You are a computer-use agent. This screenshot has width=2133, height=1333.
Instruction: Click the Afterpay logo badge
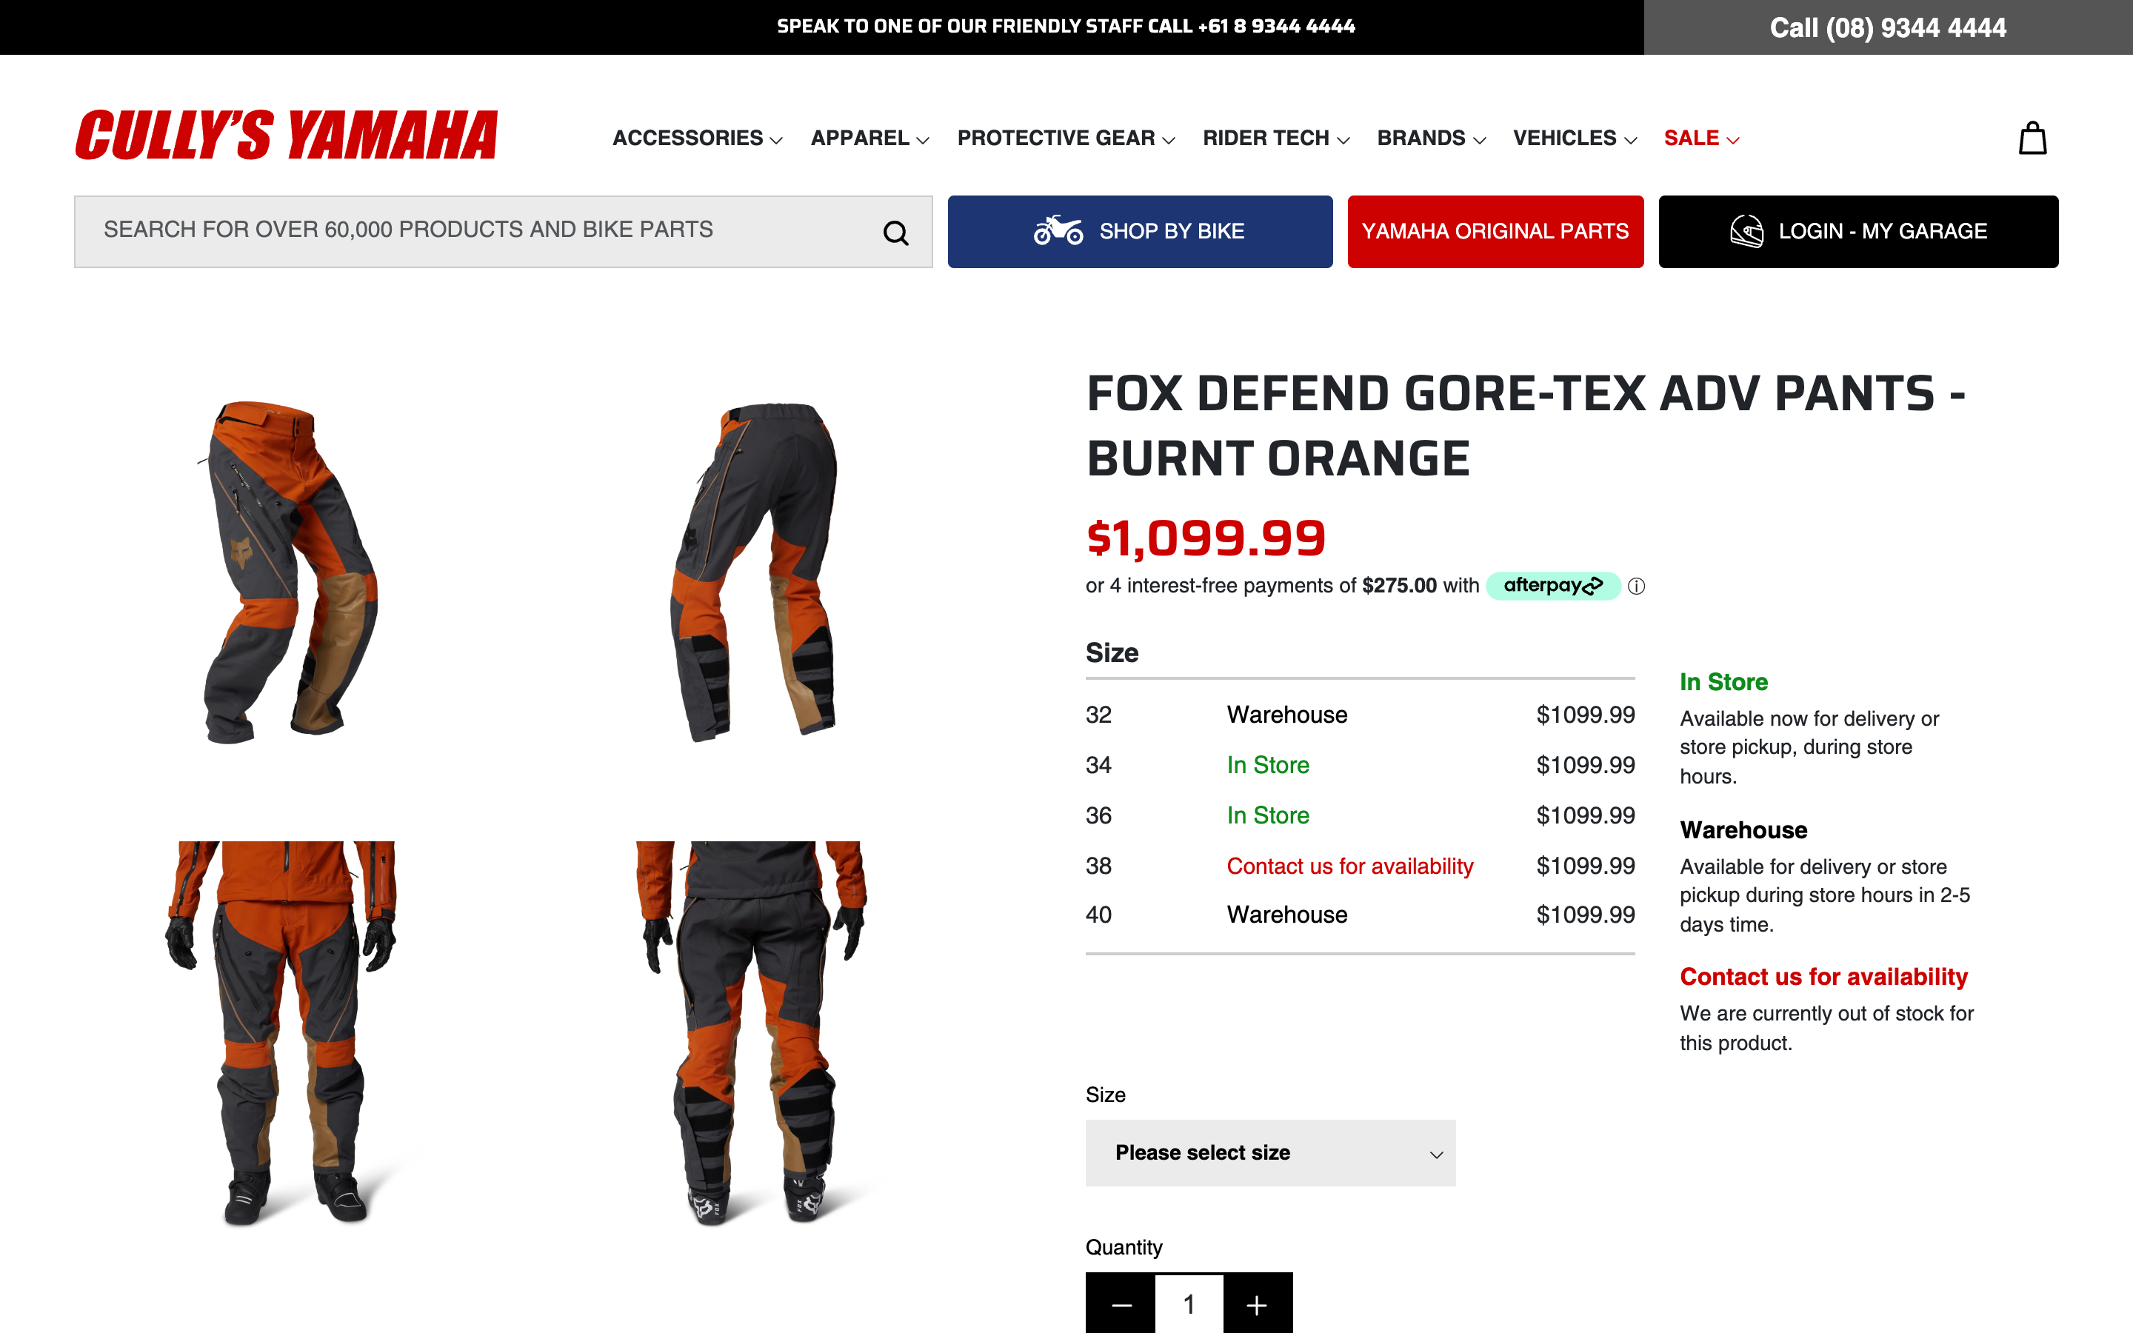click(1552, 585)
